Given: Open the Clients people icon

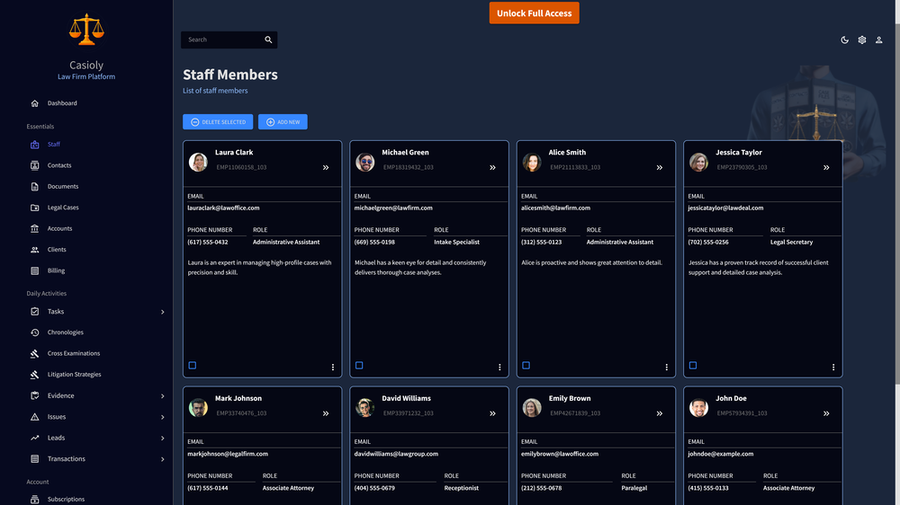Looking at the screenshot, I should [x=34, y=249].
